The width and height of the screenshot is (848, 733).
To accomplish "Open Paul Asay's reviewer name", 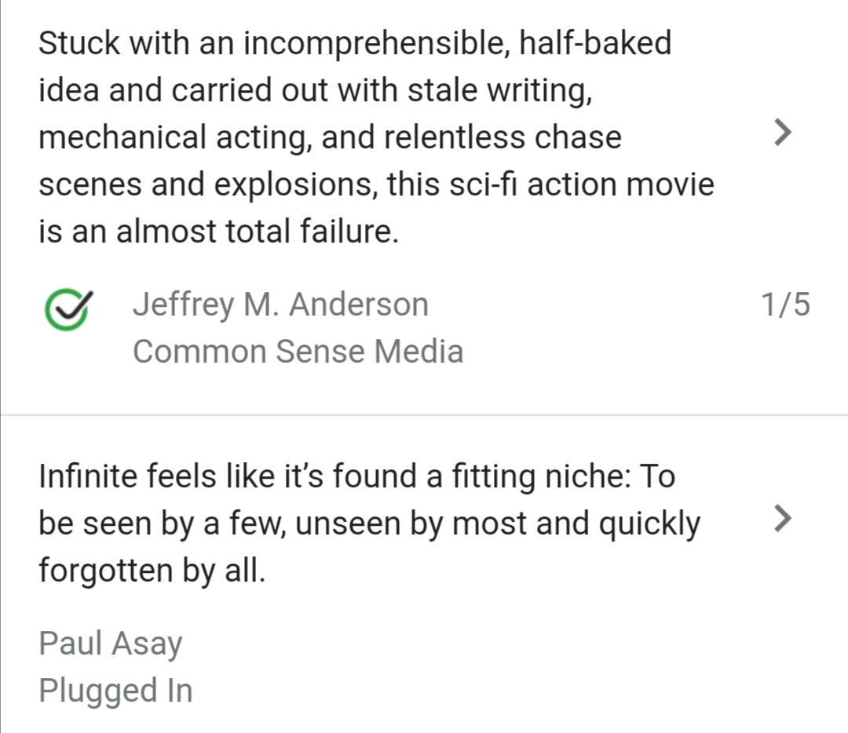I will [x=111, y=644].
